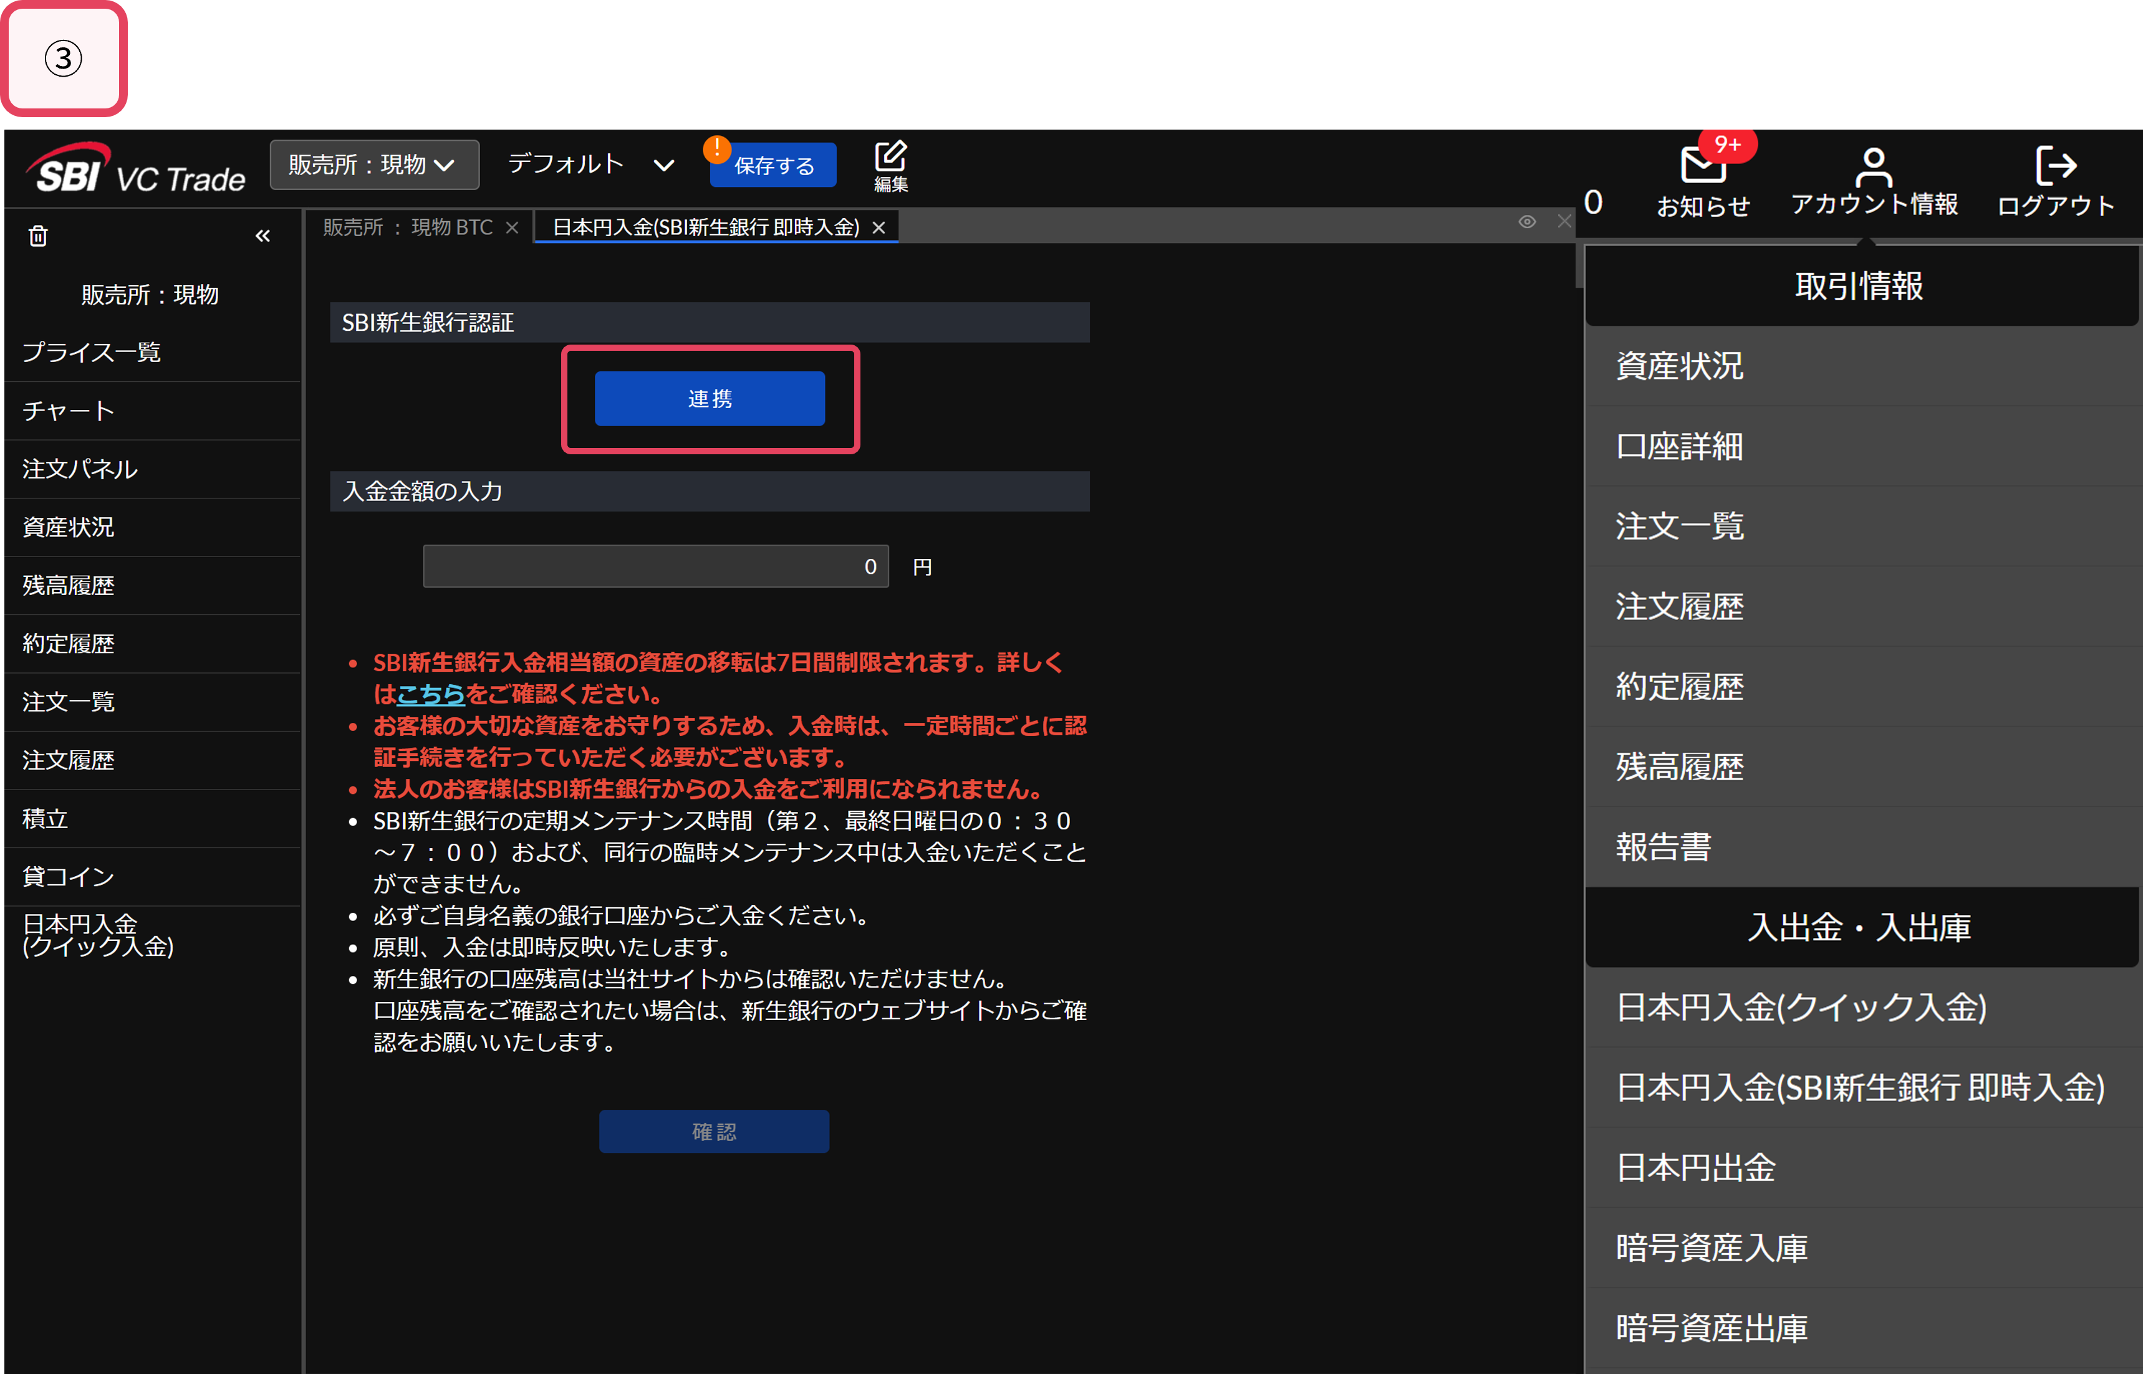2143x1374 pixels.
Task: Select 報告書 in account menu
Action: click(1862, 847)
